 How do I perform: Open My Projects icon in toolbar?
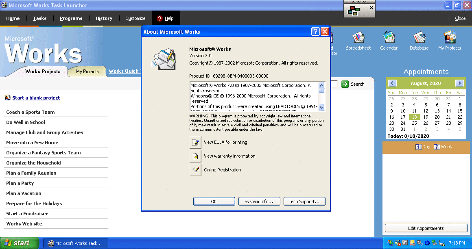[450, 38]
